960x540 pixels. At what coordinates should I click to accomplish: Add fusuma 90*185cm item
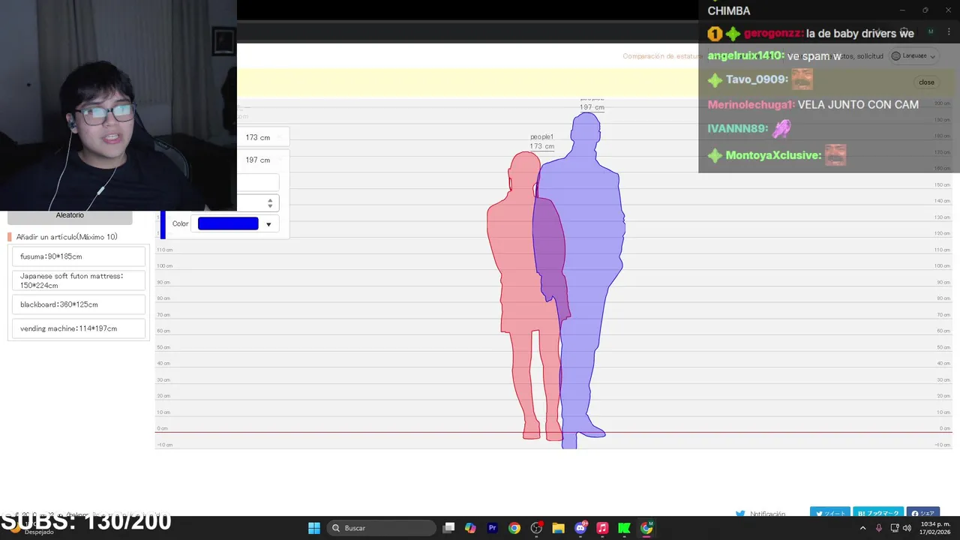(x=79, y=256)
